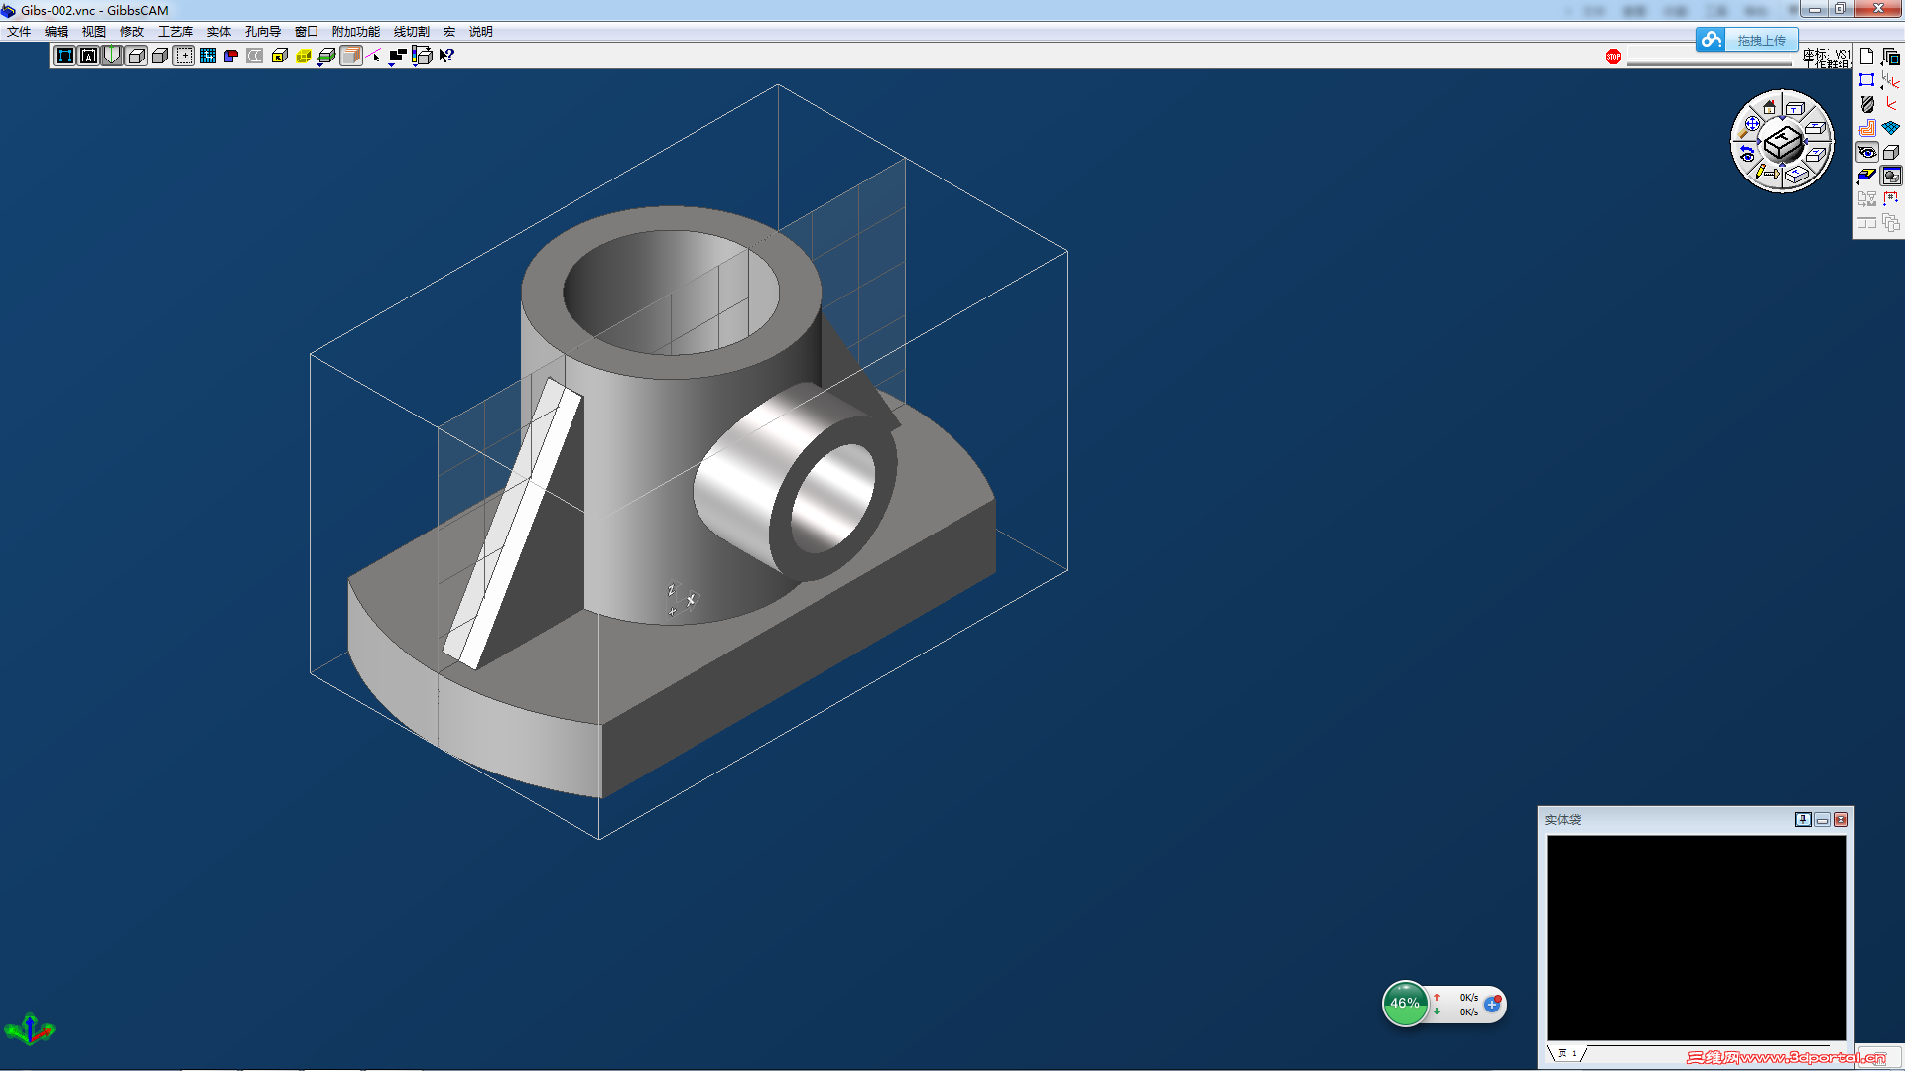Click the magenta line pointer icon

374,56
